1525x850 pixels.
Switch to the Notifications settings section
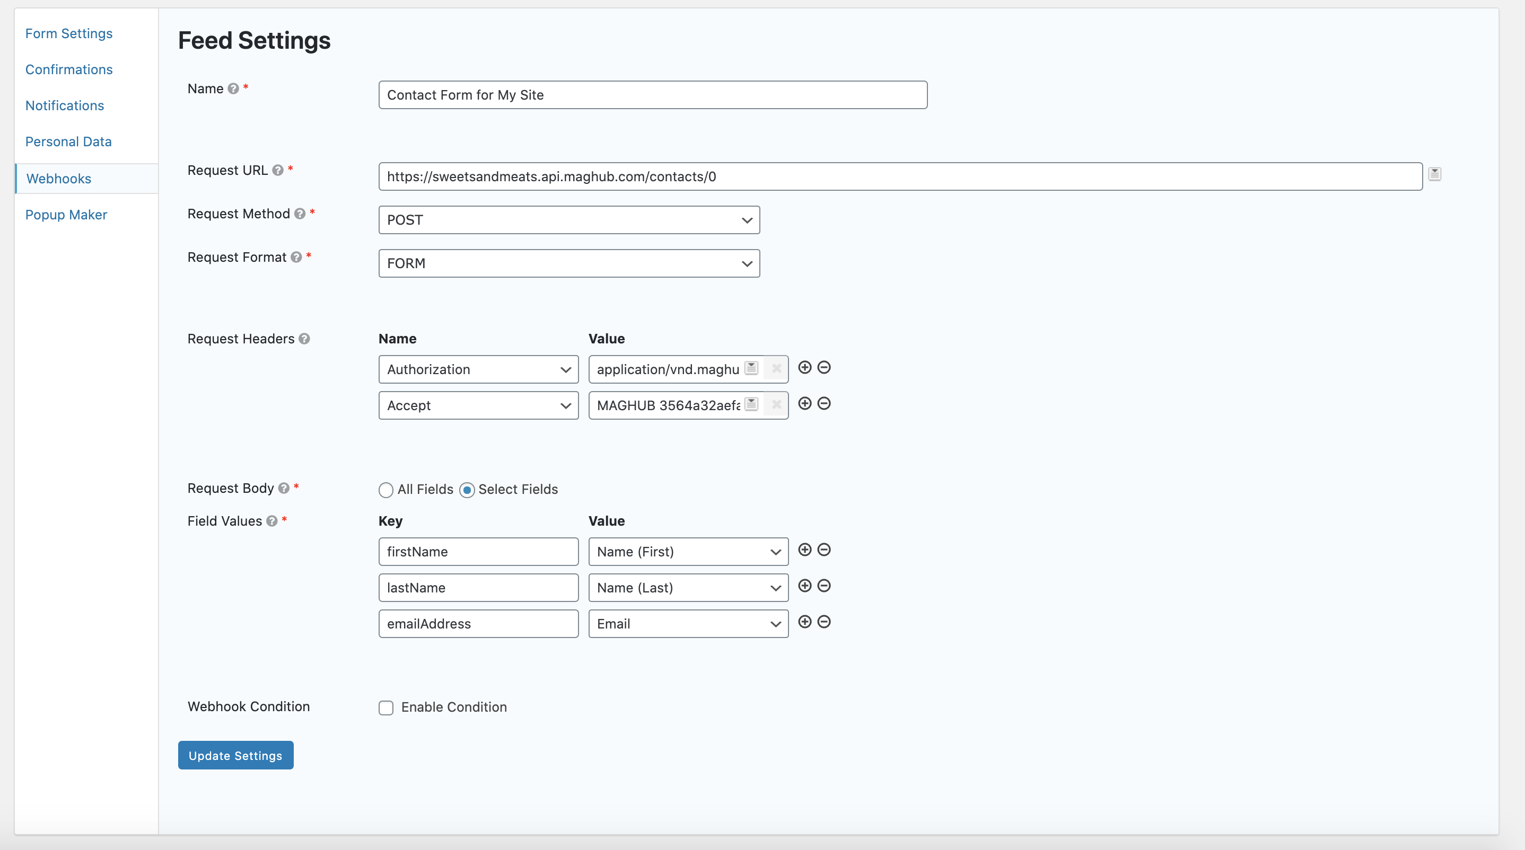(x=65, y=105)
